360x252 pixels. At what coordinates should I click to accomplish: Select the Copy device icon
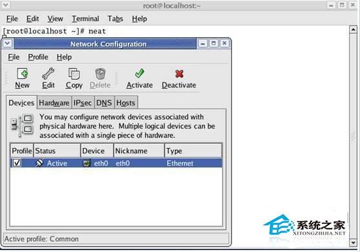(74, 74)
